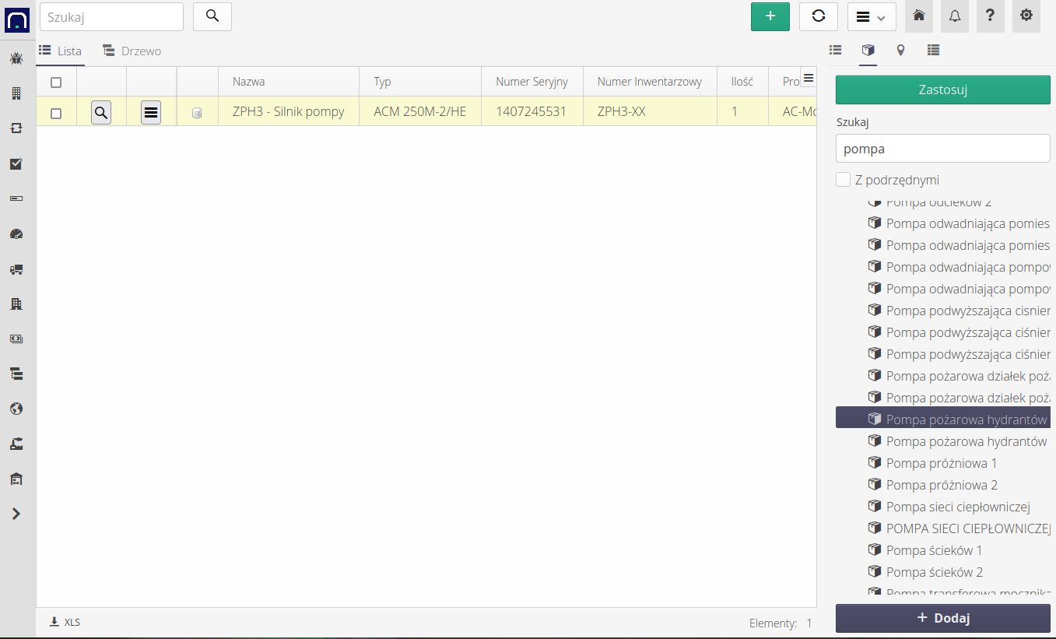Click the bug icon in left sidebar

16,58
